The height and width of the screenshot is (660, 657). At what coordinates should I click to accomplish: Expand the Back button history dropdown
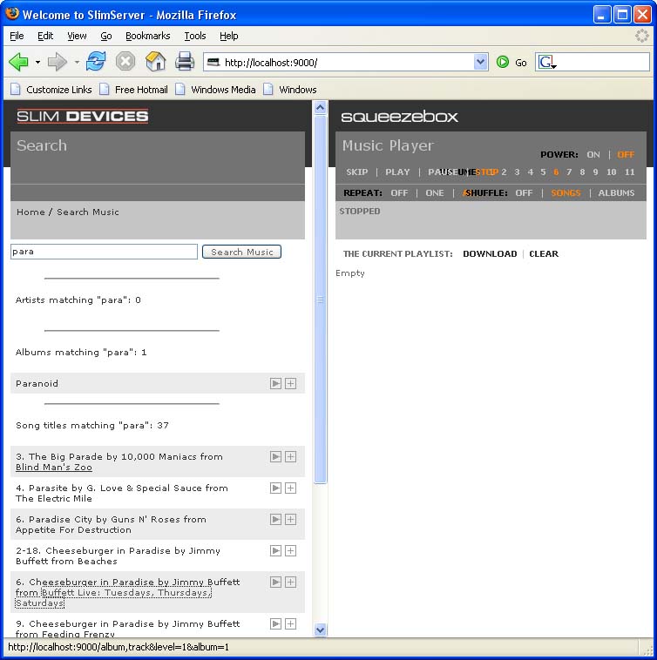tap(37, 63)
